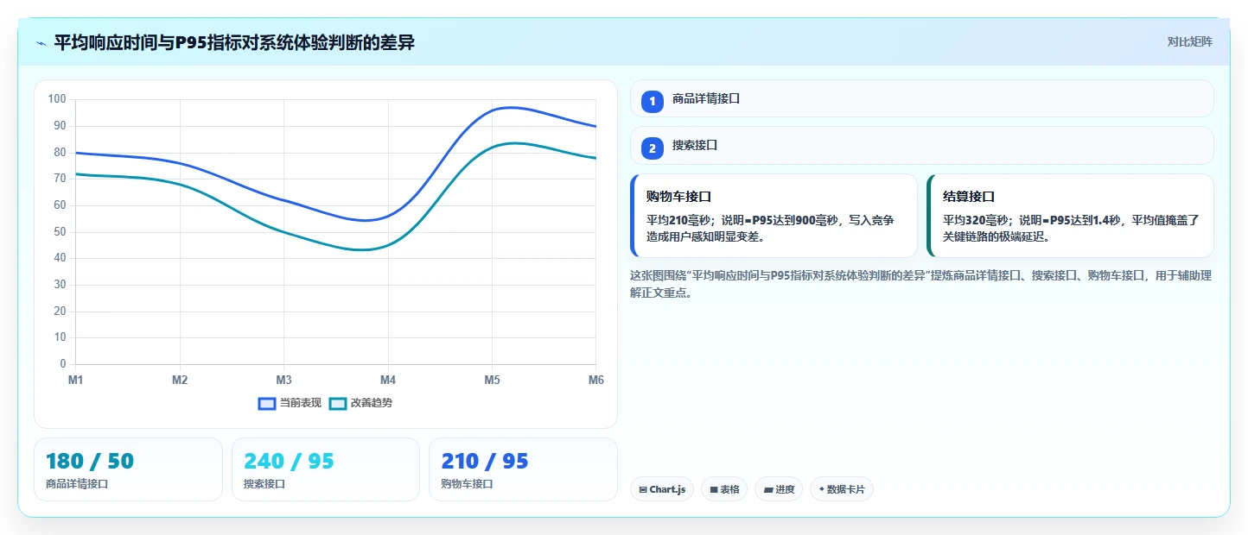Click the 购物车接口 label under 210 / 95
The width and height of the screenshot is (1248, 535).
(x=467, y=484)
